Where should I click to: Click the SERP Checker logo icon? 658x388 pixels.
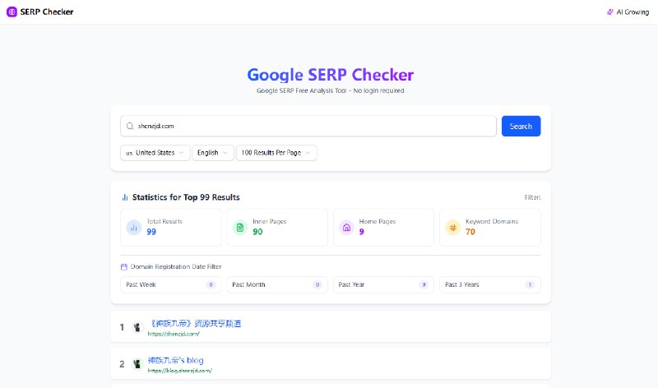click(12, 12)
